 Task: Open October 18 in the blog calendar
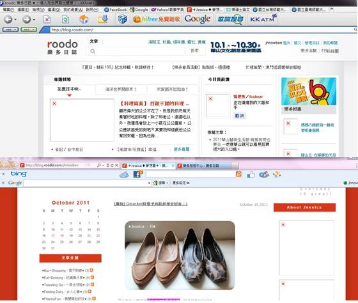click(x=62, y=235)
